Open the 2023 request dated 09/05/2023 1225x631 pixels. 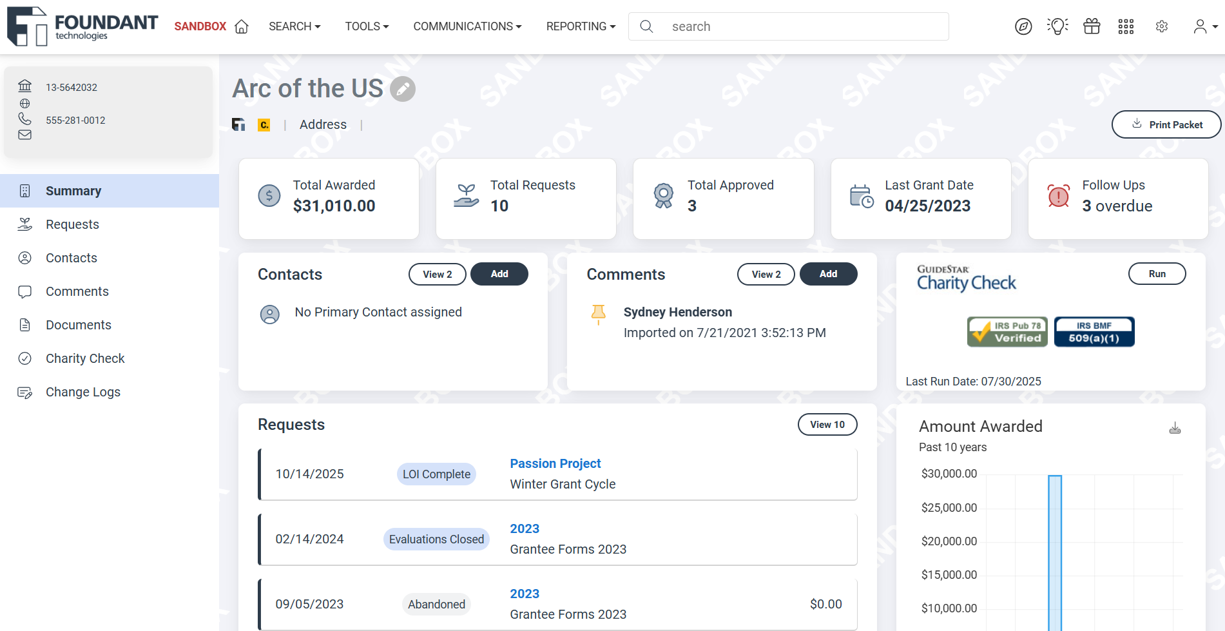click(x=525, y=594)
